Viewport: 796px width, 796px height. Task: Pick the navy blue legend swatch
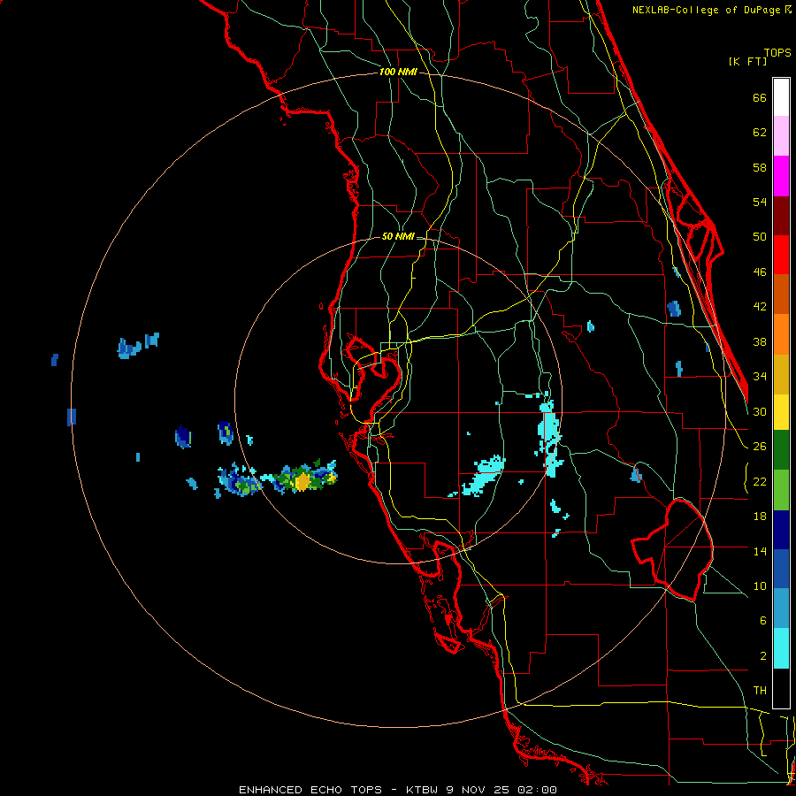click(x=781, y=530)
